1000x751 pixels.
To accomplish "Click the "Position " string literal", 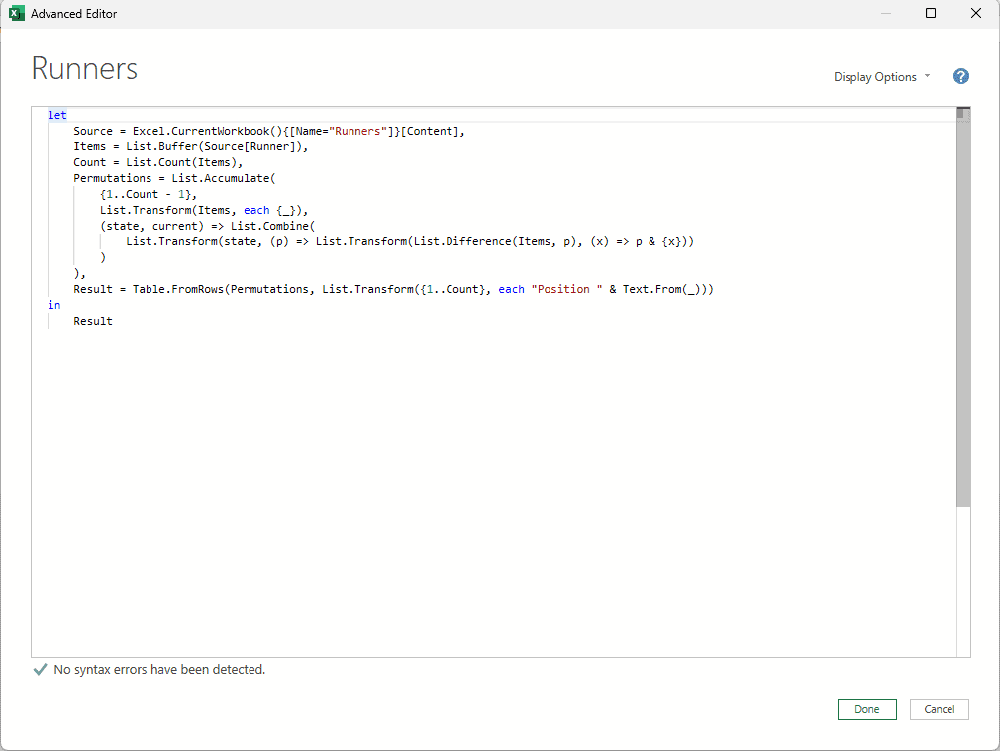I will (x=566, y=289).
